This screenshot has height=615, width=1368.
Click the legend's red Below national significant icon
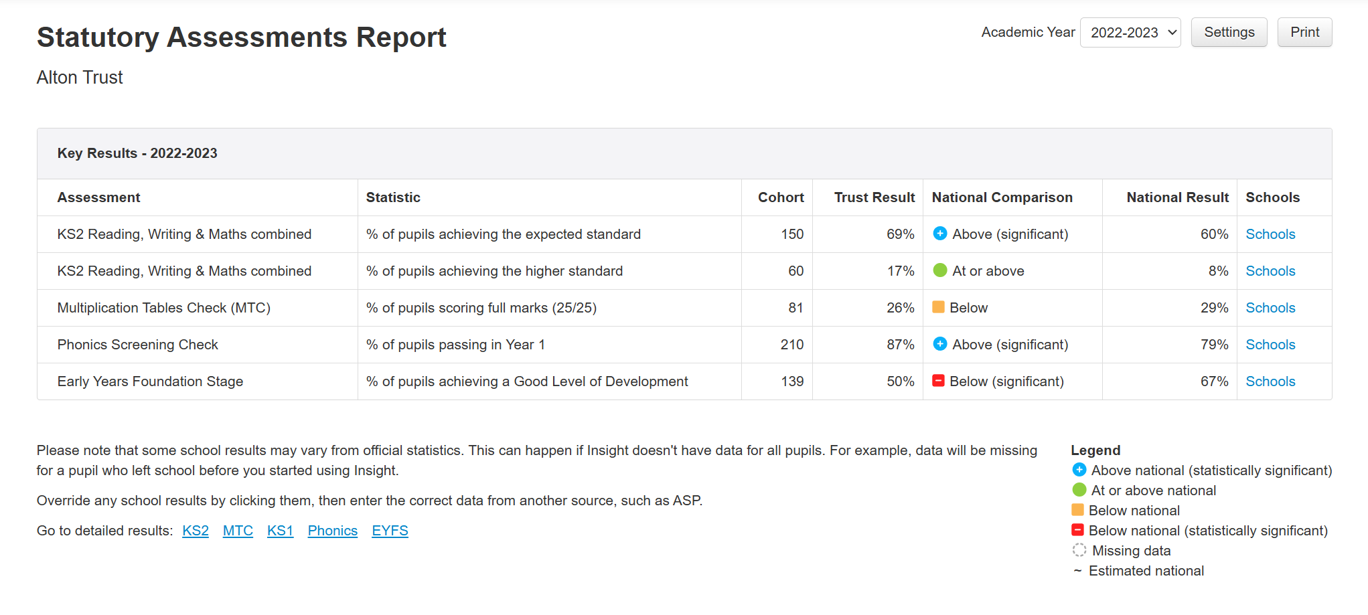1077,530
